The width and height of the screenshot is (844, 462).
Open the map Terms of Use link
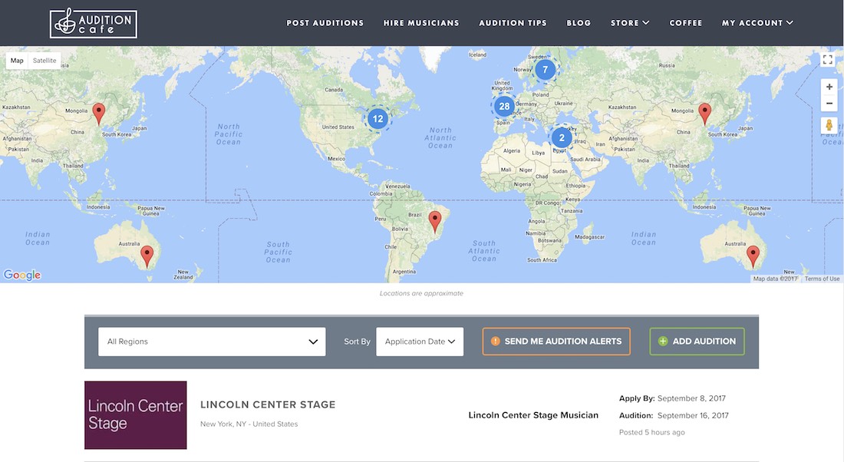point(822,279)
